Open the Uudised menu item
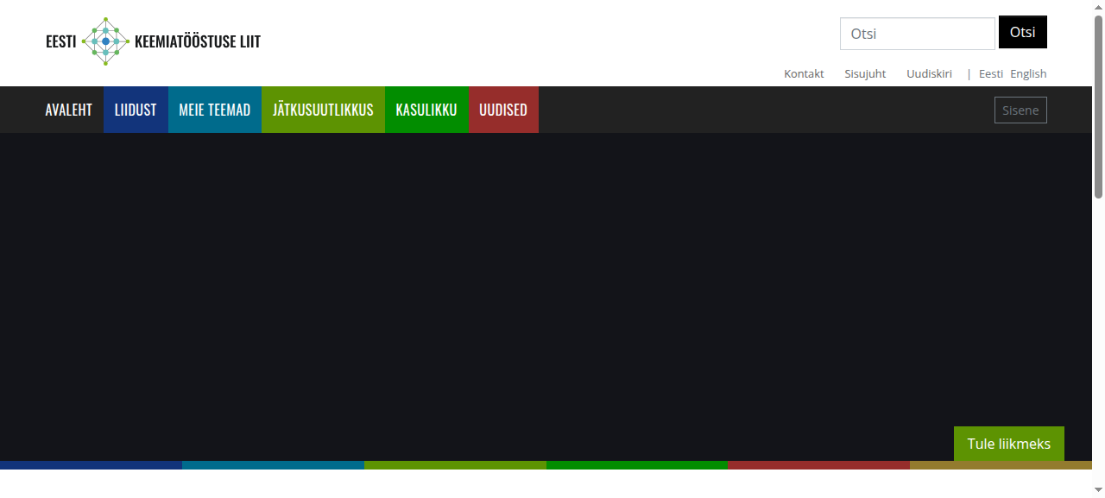 [x=503, y=110]
